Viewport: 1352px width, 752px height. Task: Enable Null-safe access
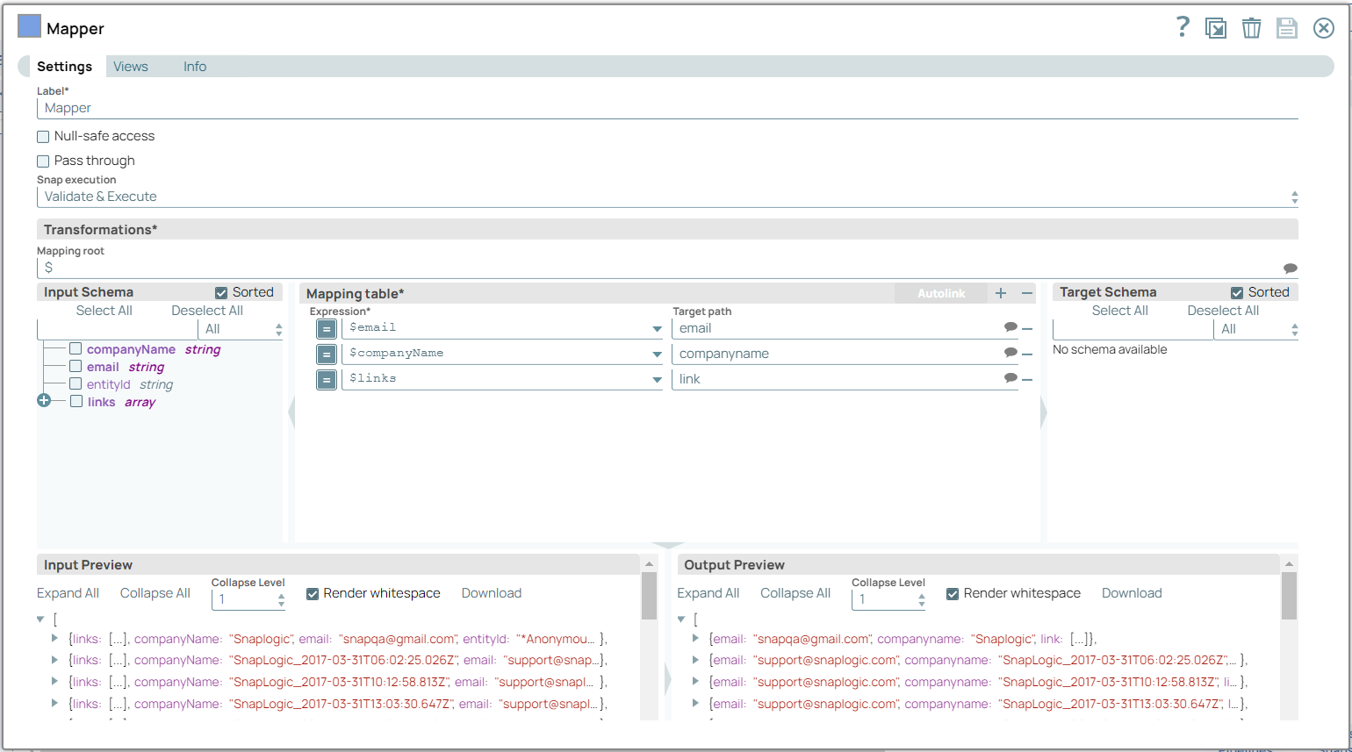pyautogui.click(x=43, y=136)
